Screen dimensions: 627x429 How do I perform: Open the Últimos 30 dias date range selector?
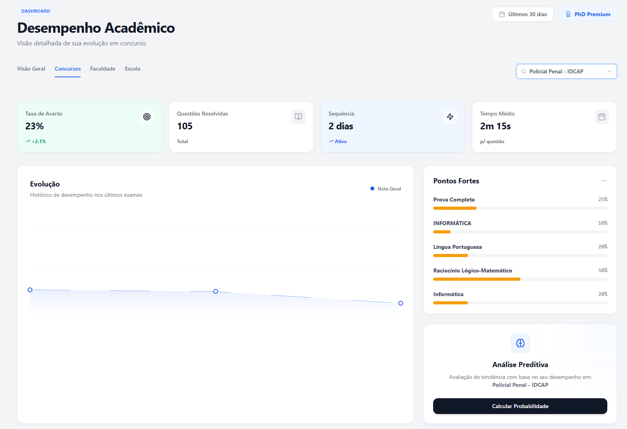pyautogui.click(x=523, y=14)
